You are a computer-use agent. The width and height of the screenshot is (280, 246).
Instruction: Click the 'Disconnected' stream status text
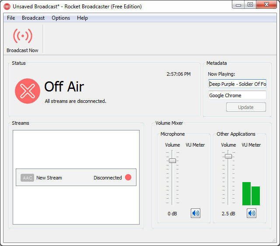[108, 178]
